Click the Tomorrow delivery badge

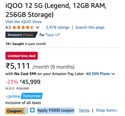click(32, 96)
